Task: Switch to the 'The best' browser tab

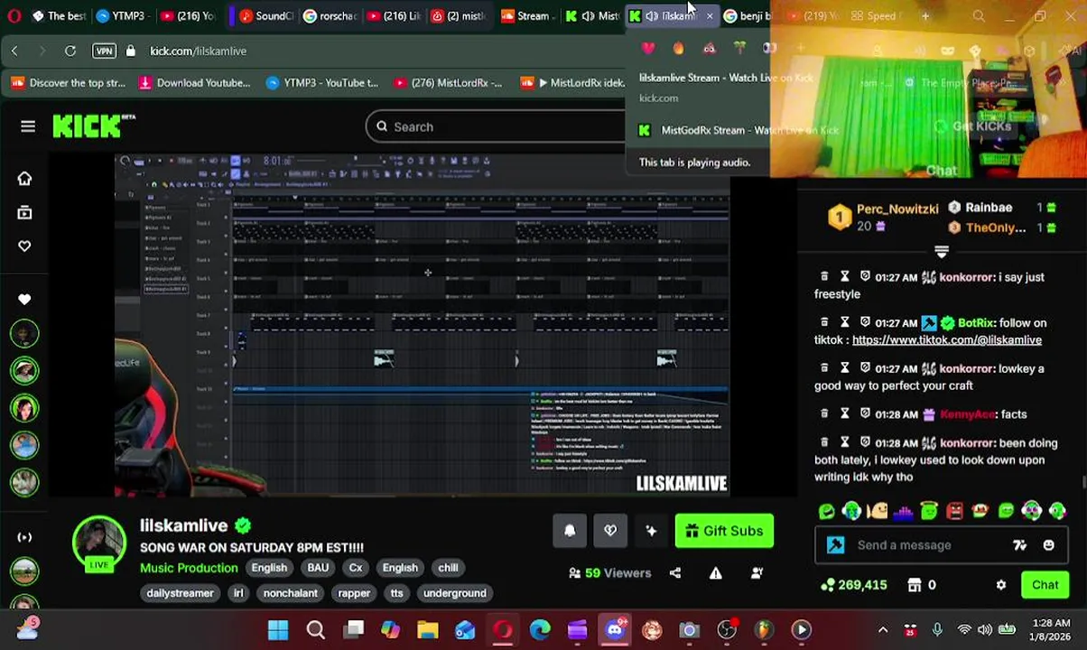Action: tap(59, 16)
